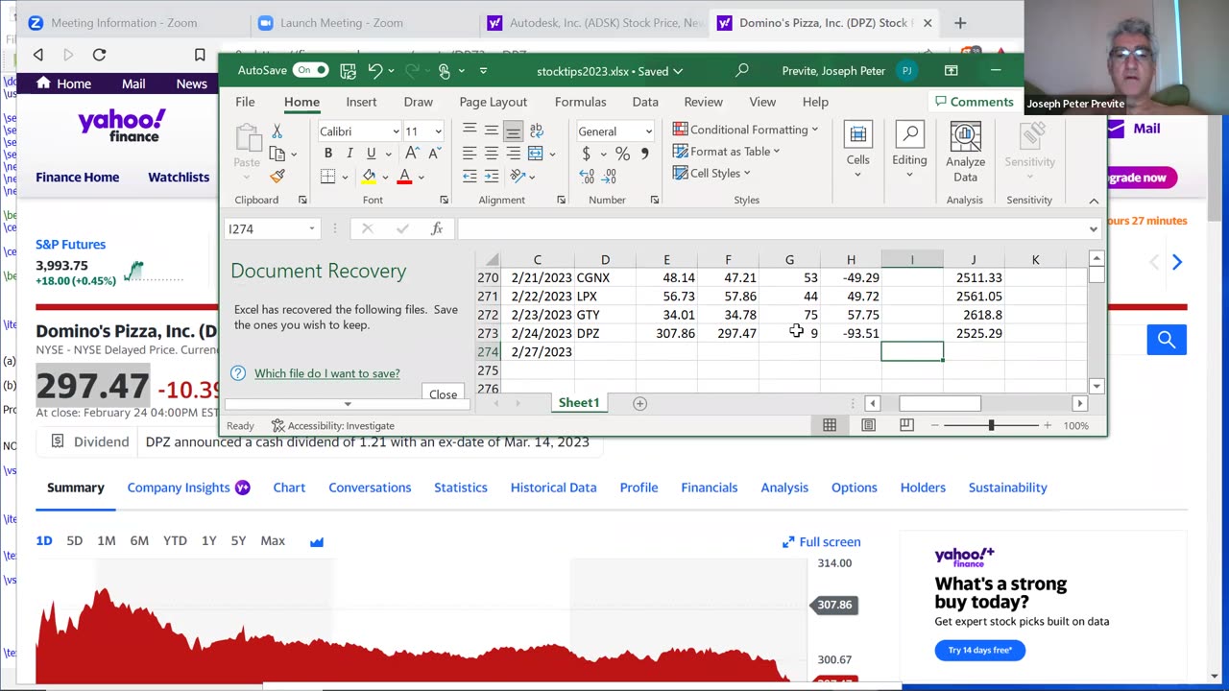Undo the last action in Excel

pos(375,70)
